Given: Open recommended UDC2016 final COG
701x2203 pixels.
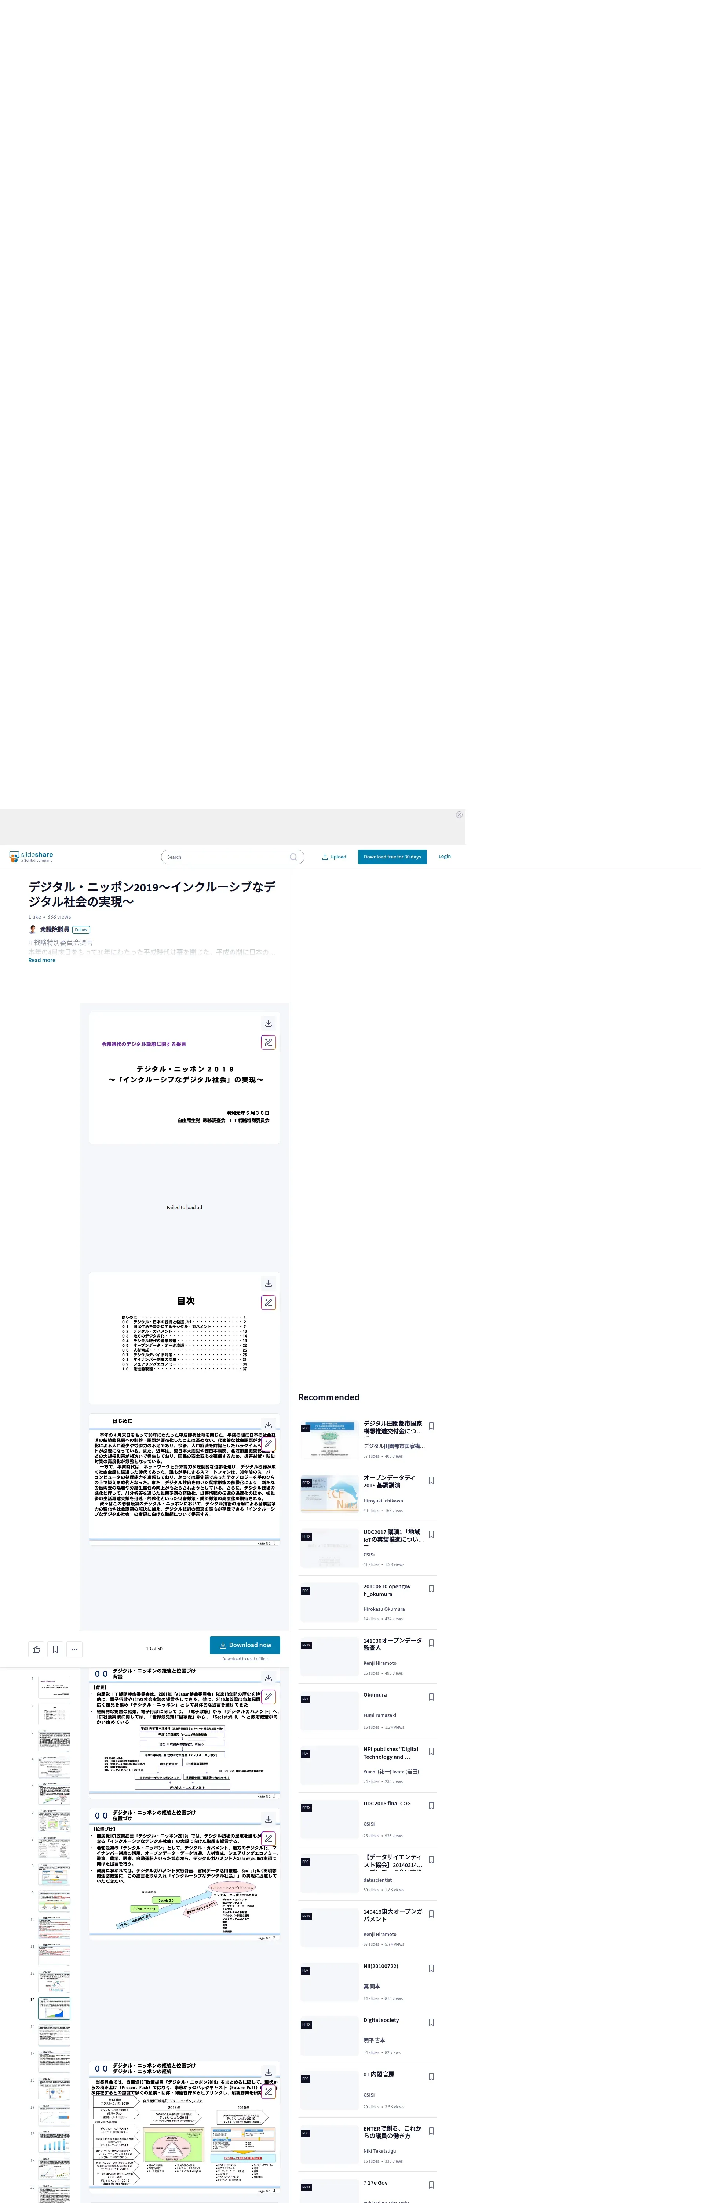Looking at the screenshot, I should point(387,1804).
